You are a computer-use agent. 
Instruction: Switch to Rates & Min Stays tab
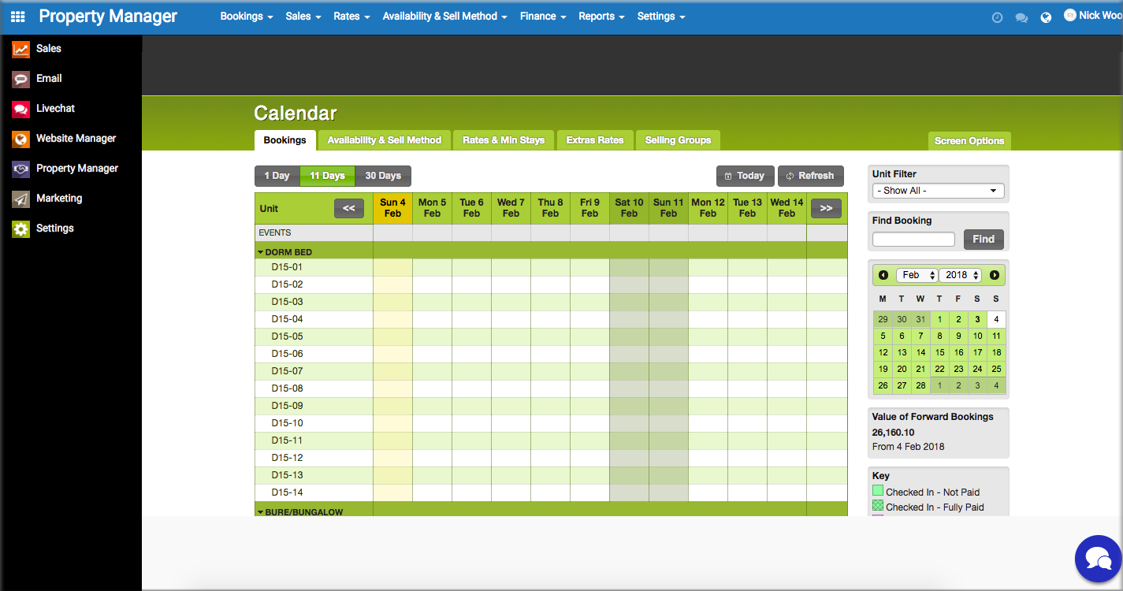(504, 140)
